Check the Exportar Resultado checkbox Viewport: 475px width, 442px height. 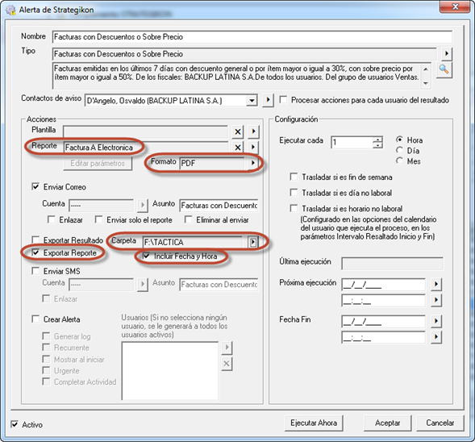(x=35, y=240)
